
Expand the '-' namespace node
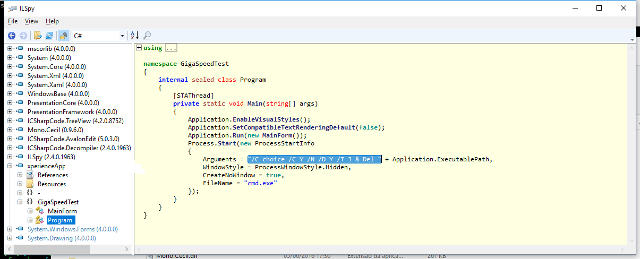coord(20,193)
